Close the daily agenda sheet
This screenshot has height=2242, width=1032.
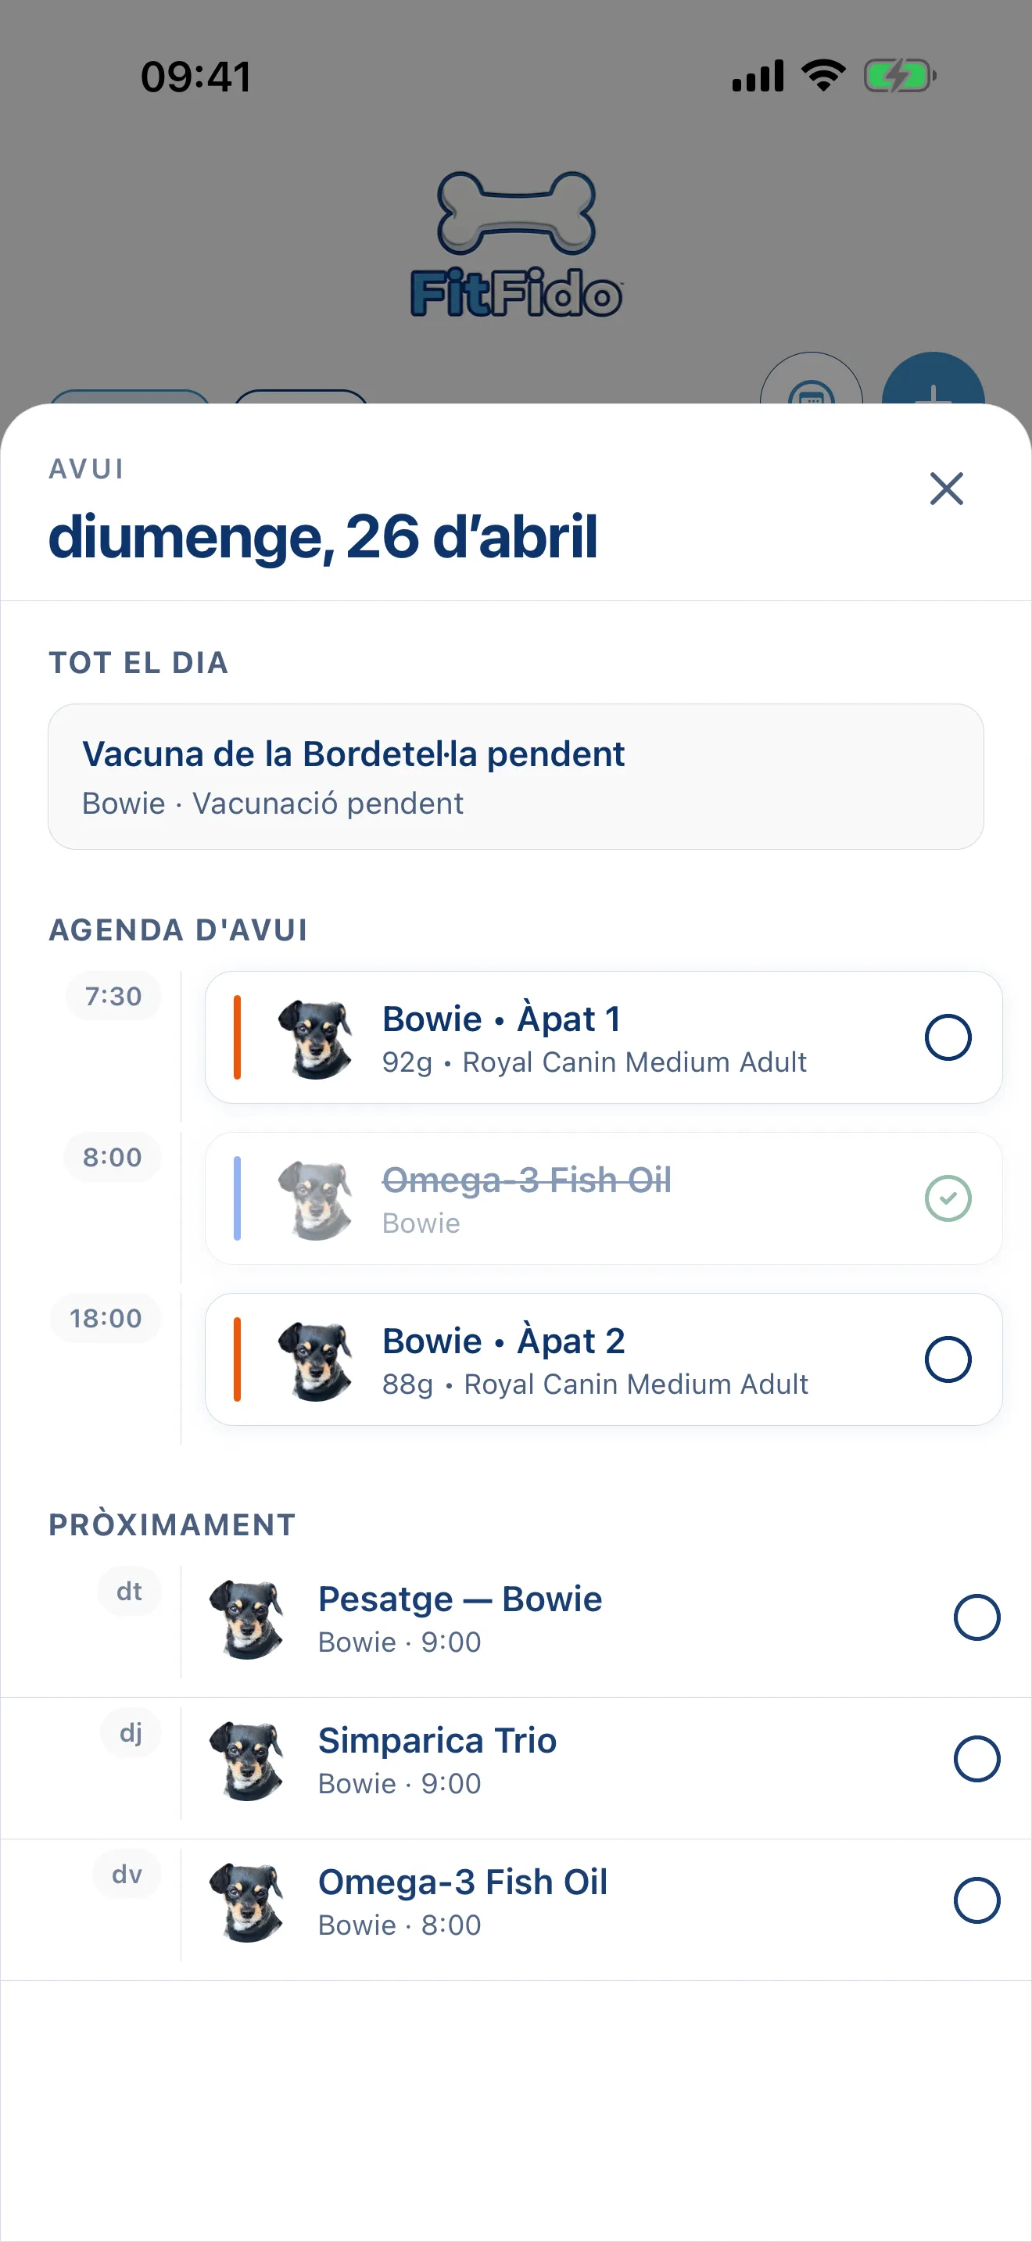pyautogui.click(x=946, y=489)
